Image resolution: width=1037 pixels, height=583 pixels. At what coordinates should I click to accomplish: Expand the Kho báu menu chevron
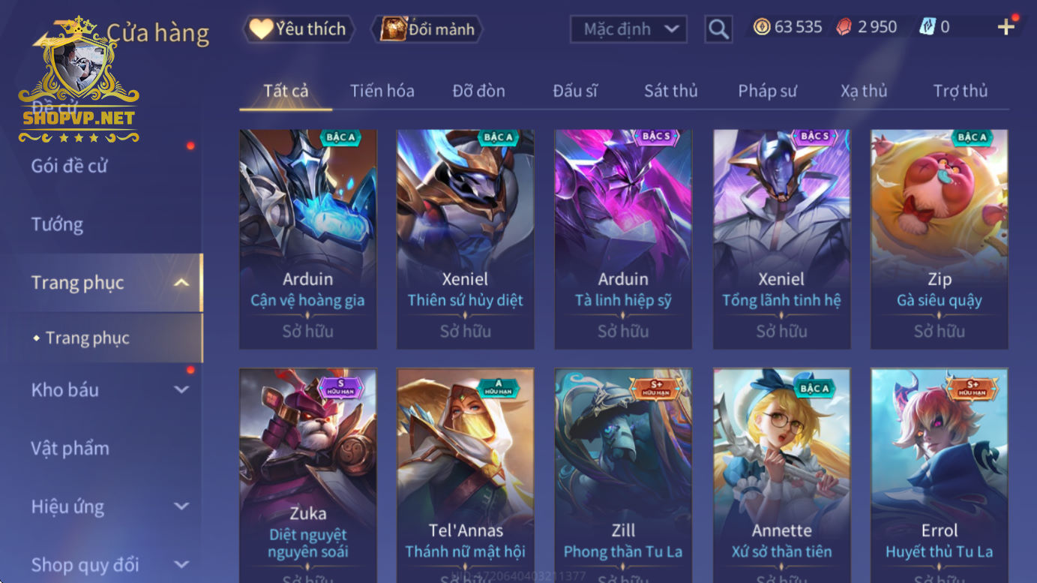(x=181, y=389)
